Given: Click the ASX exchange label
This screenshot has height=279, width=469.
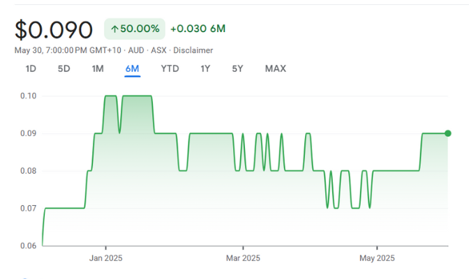Looking at the screenshot, I should pos(158,50).
